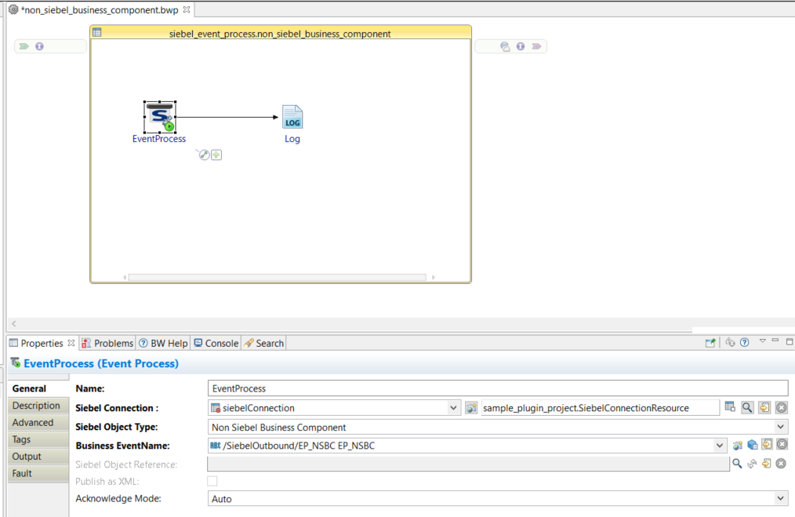Screen dimensions: 795x517
Task: Switch to the Console tab
Action: click(x=216, y=343)
